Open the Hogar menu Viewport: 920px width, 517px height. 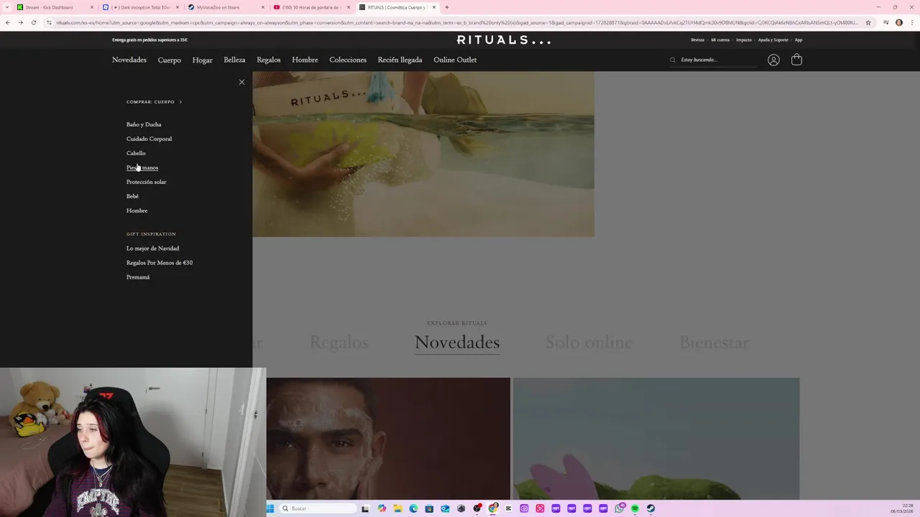(202, 60)
